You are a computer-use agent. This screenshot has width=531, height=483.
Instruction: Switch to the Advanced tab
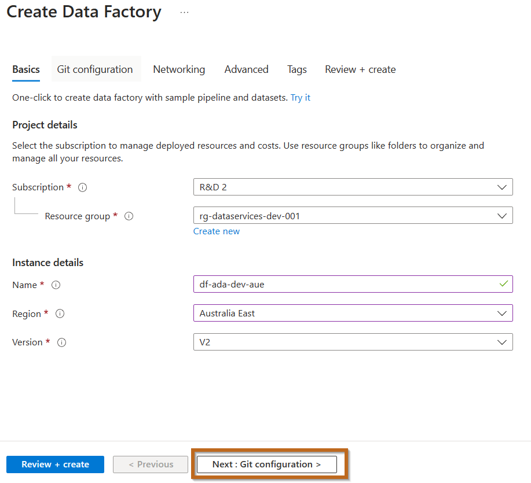tap(246, 69)
